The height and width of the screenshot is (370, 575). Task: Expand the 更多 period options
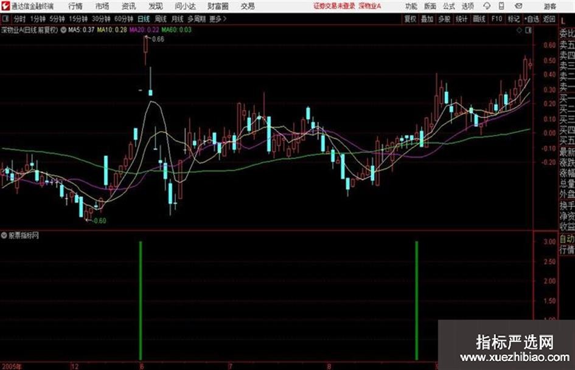coord(218,19)
